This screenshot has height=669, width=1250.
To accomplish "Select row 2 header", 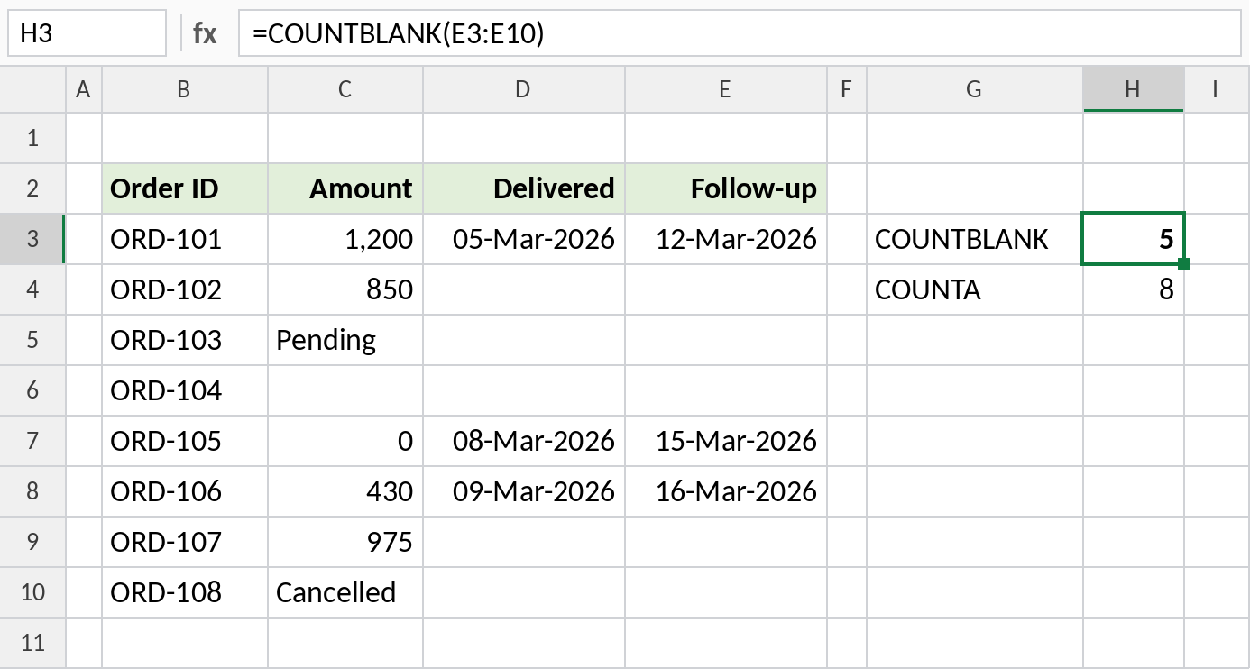I will tap(33, 188).
